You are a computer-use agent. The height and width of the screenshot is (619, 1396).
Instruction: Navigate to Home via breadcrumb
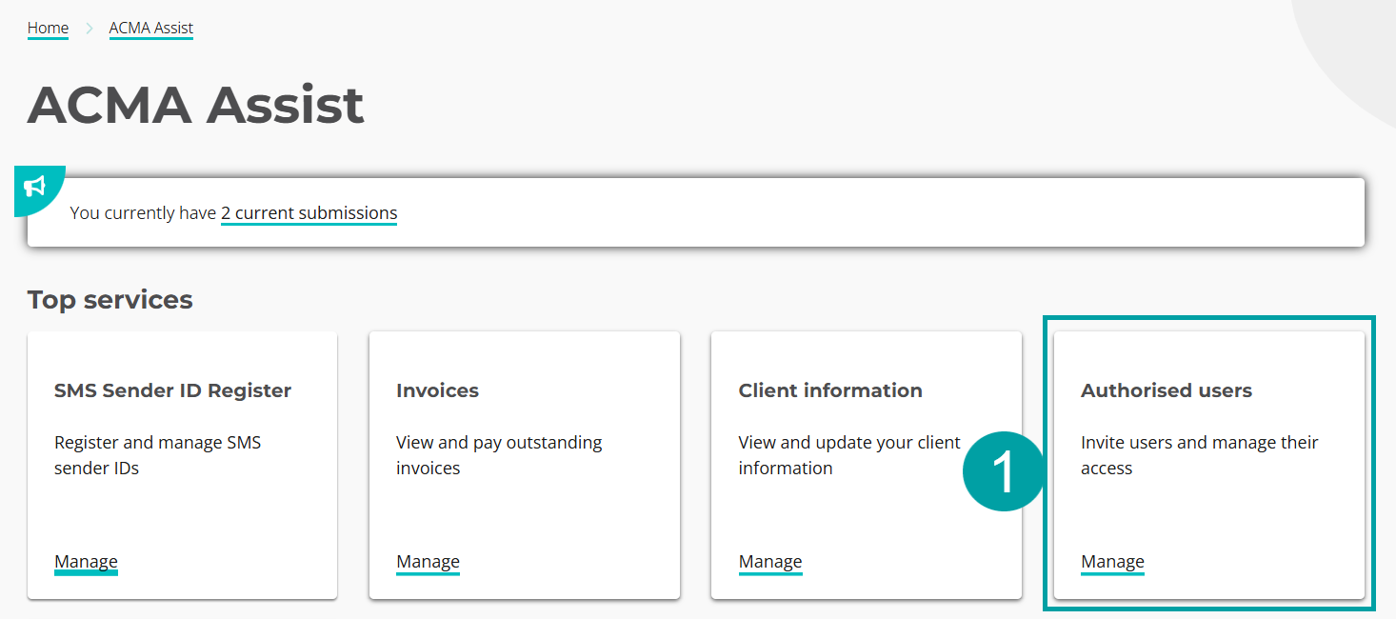click(48, 28)
